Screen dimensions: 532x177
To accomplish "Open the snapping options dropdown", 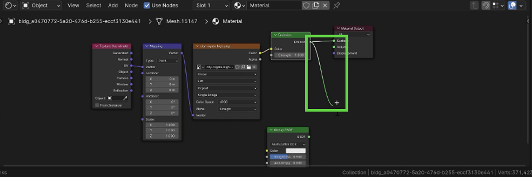I will (x=498, y=5).
